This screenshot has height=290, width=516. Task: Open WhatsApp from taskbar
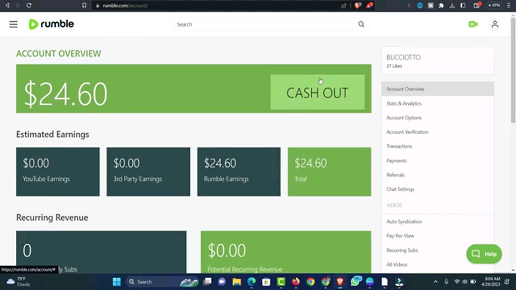[355, 282]
